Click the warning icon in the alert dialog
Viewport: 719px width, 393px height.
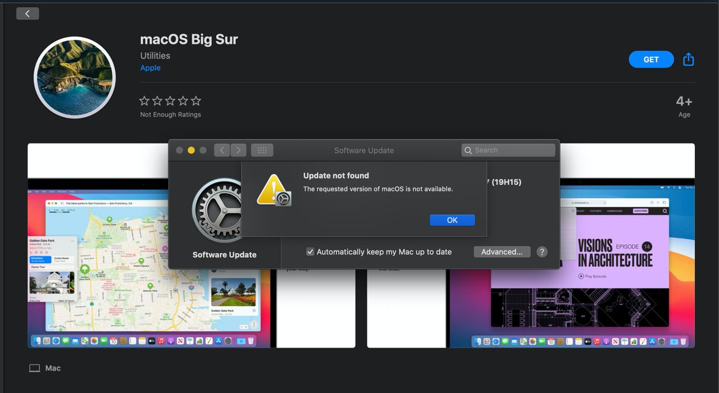274,190
